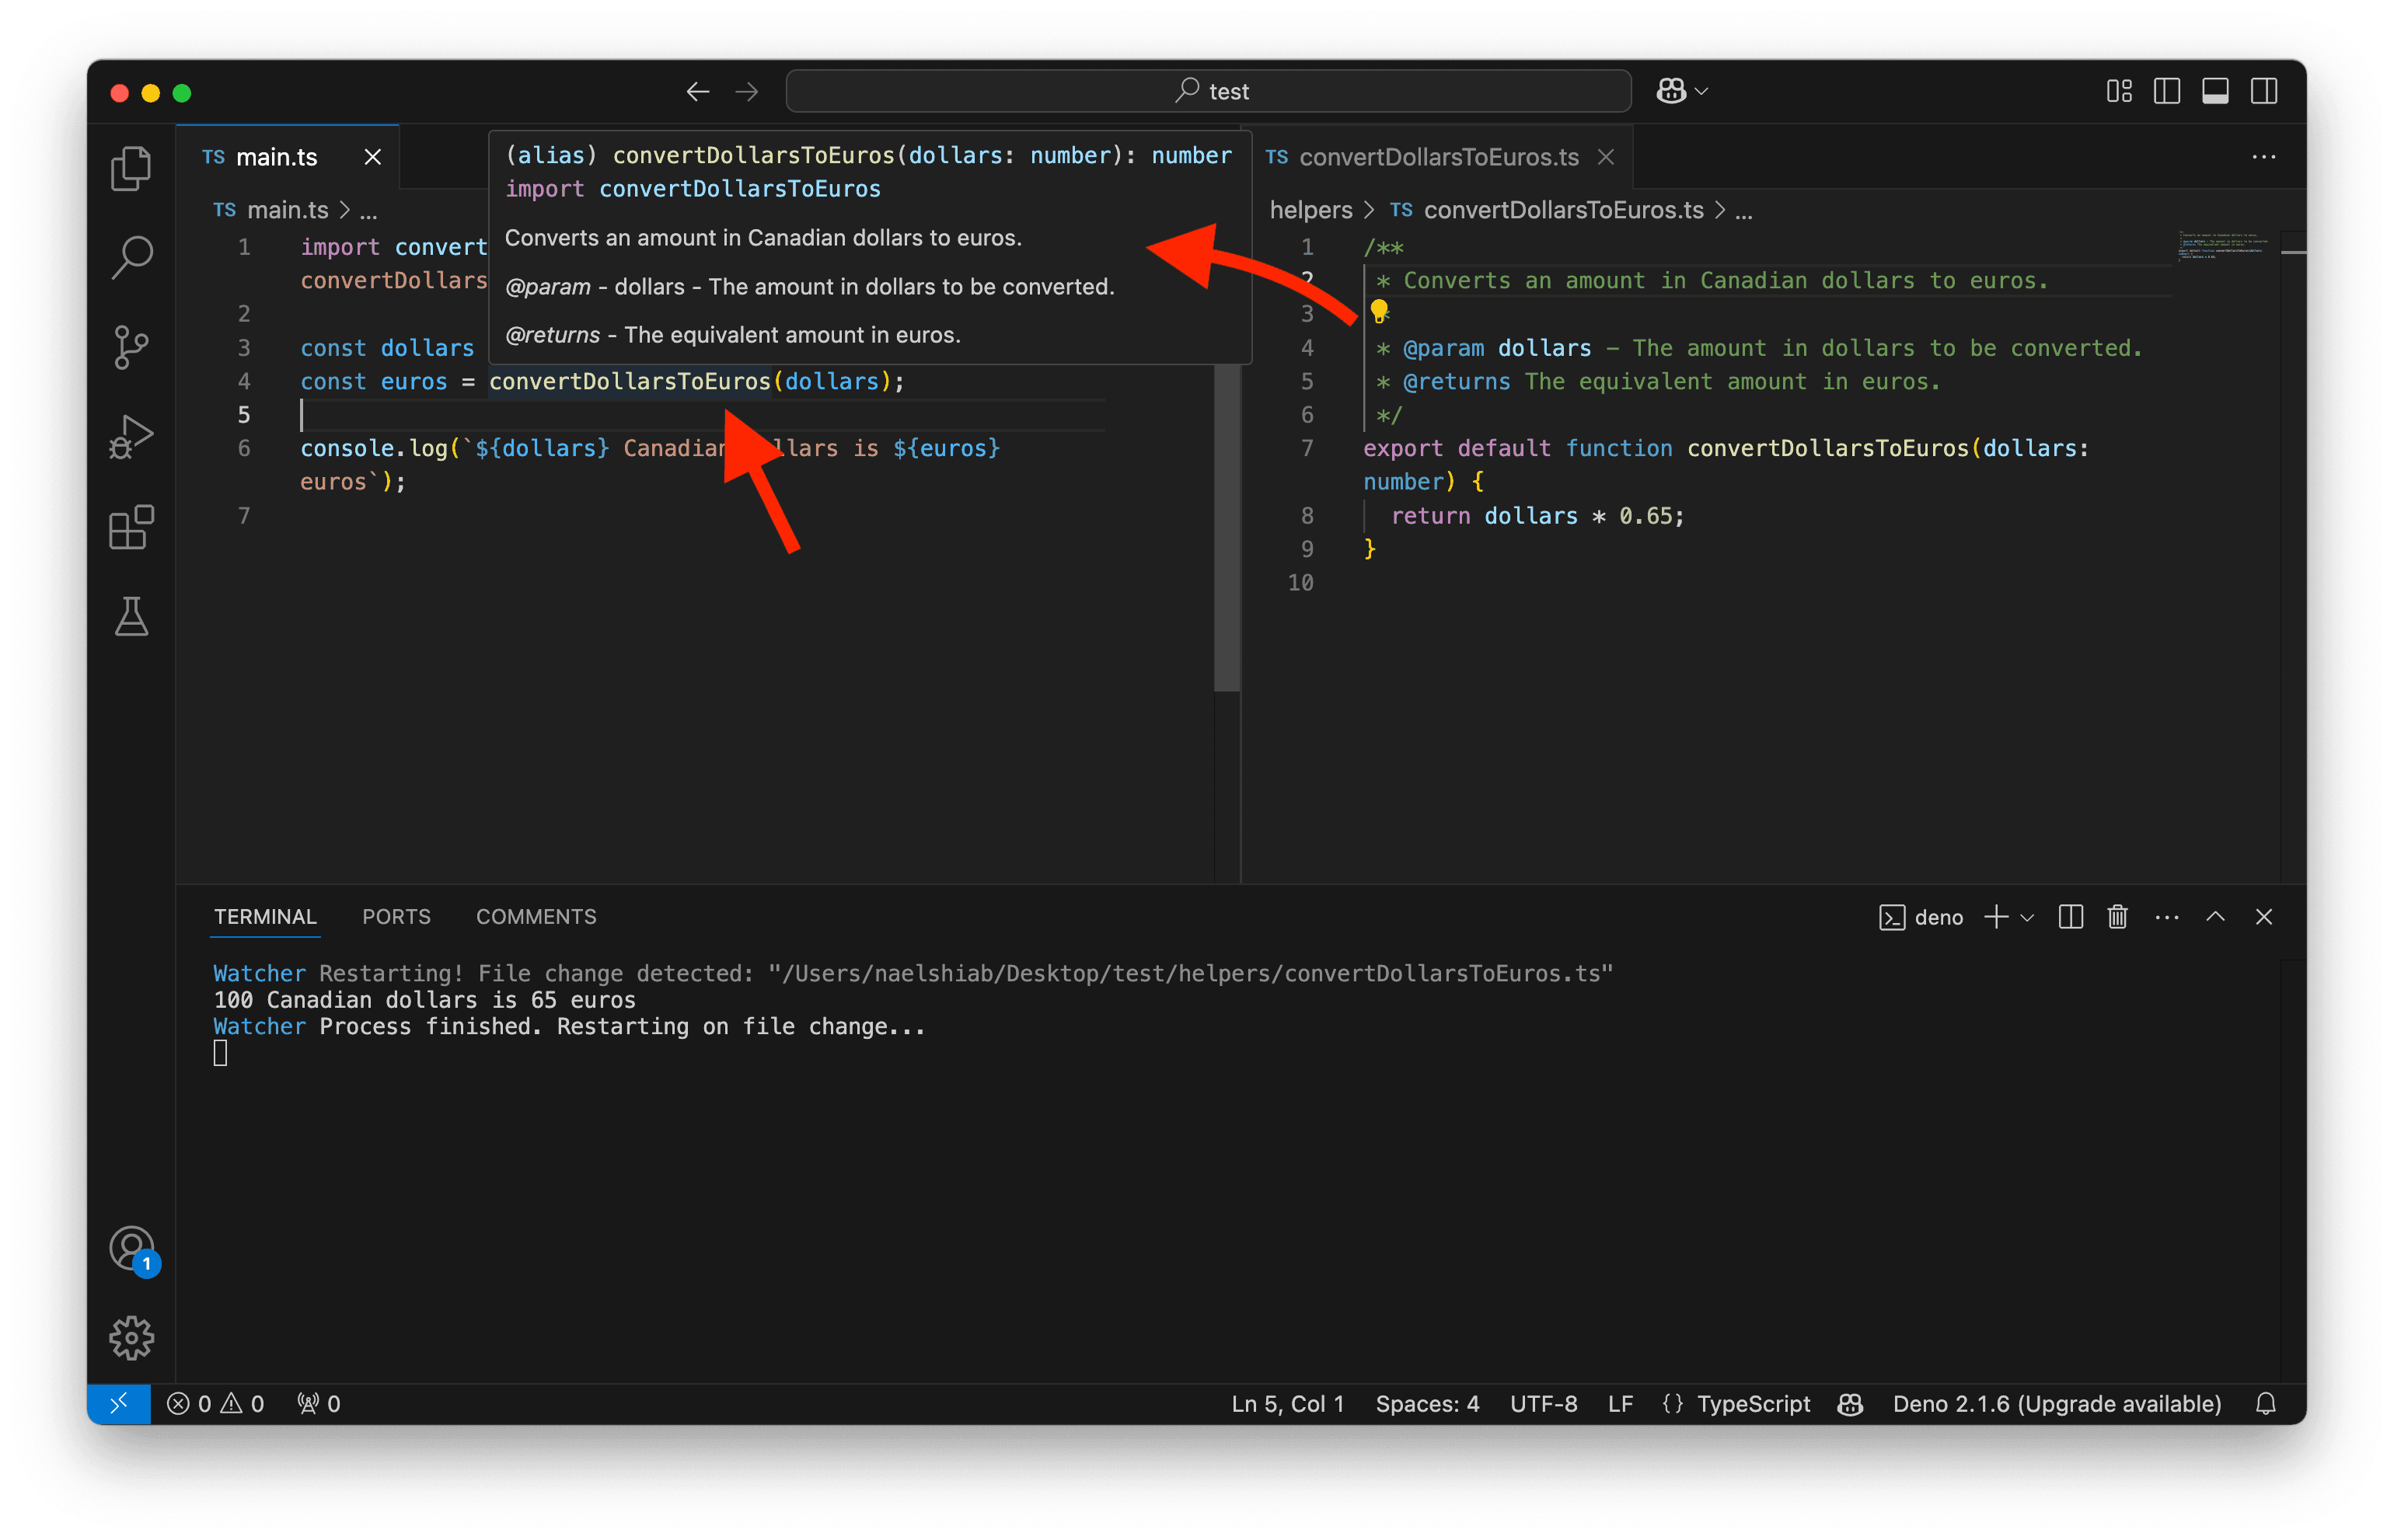Screen dimensions: 2394x1540
Task: Click the minimap in right editor
Action: [2223, 246]
